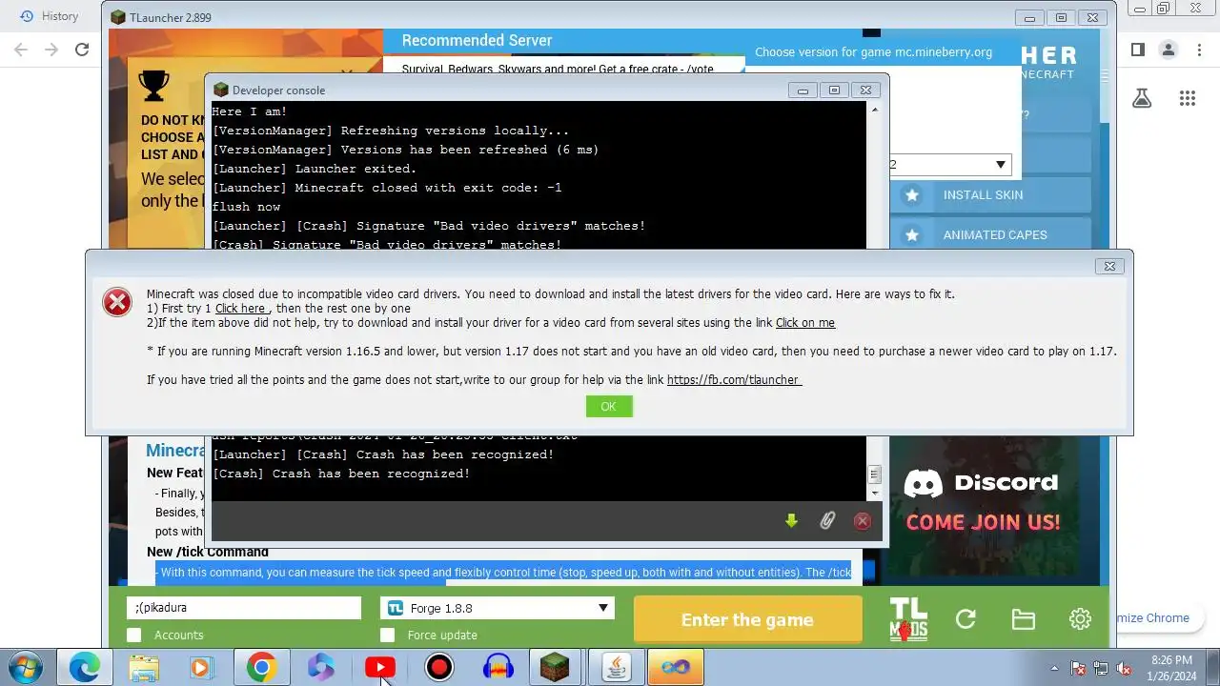Click the star icon beside ANIMATED CAPES
The height and width of the screenshot is (686, 1220).
click(912, 234)
